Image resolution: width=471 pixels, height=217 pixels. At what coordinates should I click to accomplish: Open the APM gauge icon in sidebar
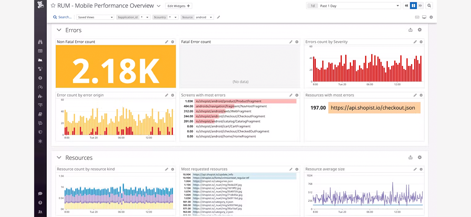(x=40, y=87)
